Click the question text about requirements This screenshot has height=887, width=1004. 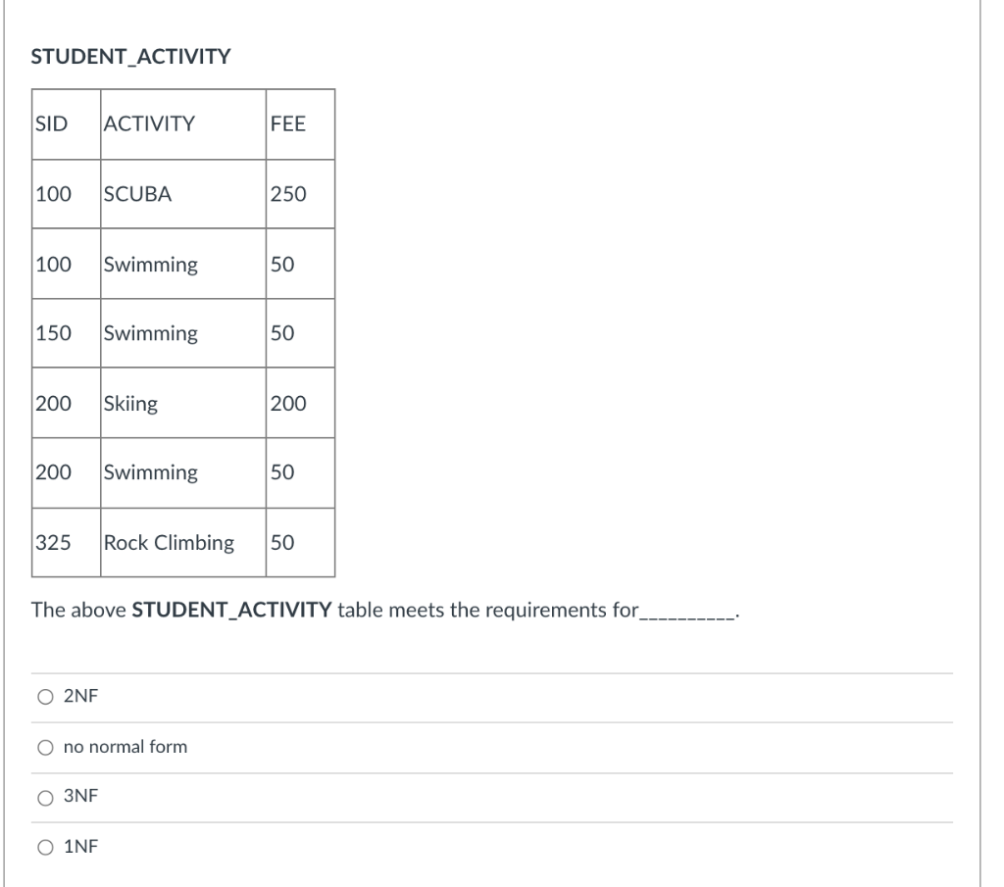click(384, 610)
